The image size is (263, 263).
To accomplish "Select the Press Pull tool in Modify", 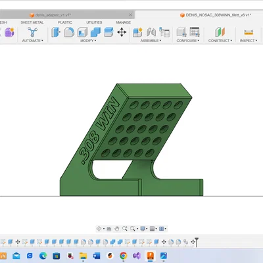I will coord(56,32).
